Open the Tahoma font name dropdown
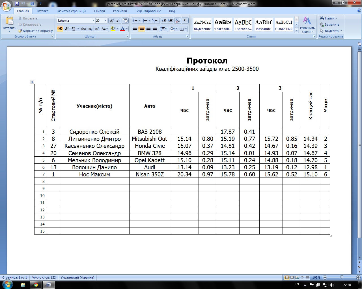 (x=93, y=21)
